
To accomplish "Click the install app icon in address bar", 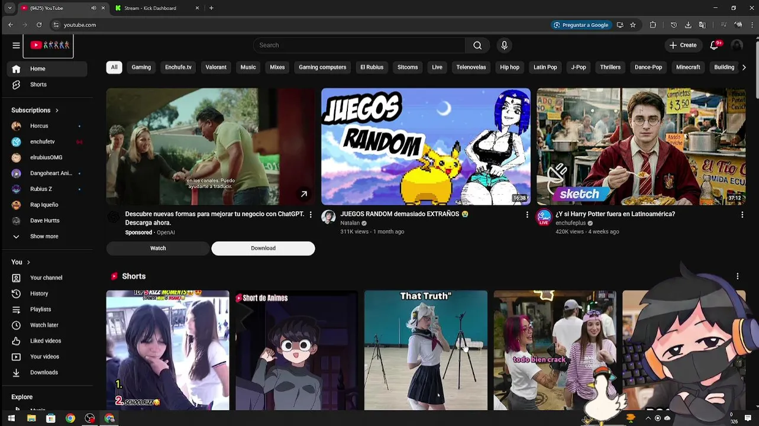I will point(620,25).
